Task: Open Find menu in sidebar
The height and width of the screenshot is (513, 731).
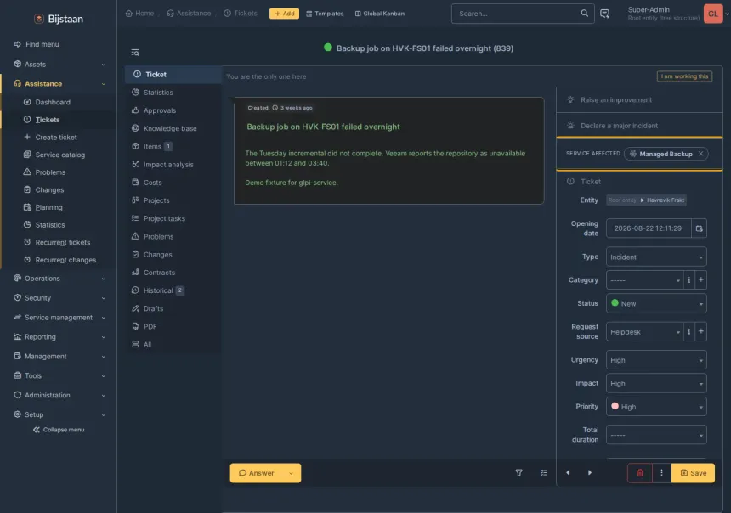Action: 37,44
